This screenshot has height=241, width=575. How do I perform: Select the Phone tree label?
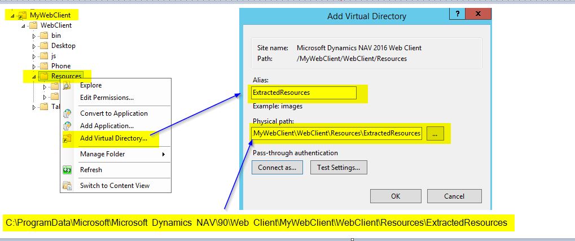pyautogui.click(x=61, y=66)
